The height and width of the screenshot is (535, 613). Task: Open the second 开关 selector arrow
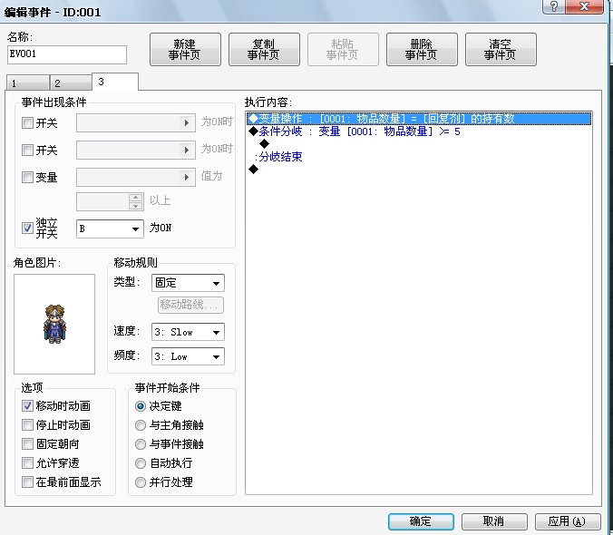(187, 150)
